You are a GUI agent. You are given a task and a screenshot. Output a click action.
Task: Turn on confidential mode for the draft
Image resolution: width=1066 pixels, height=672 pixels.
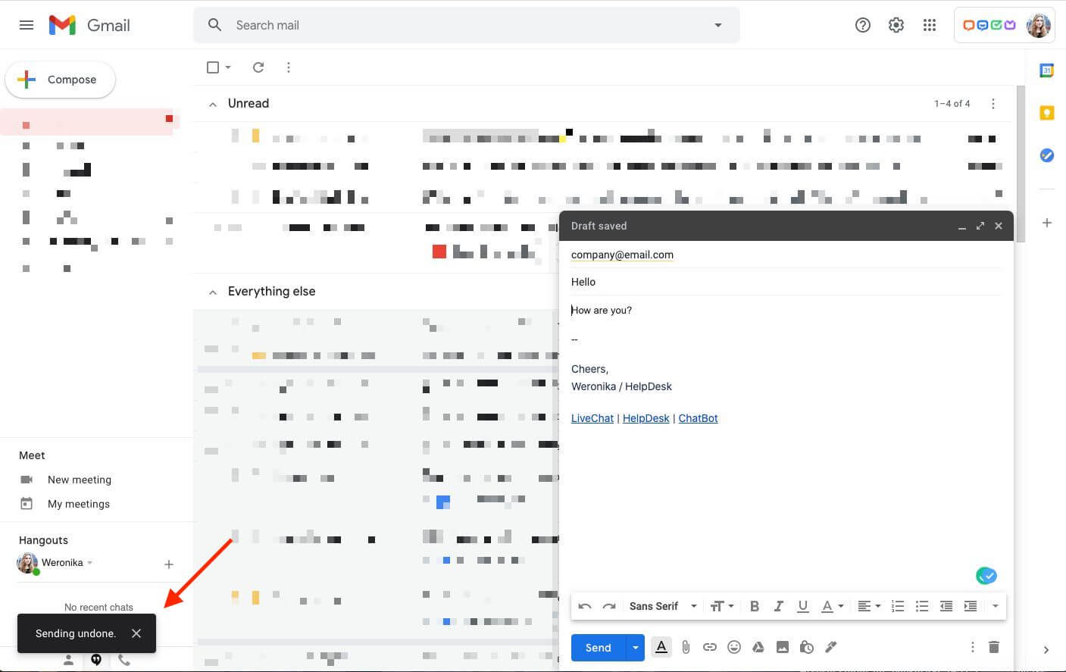tap(806, 647)
